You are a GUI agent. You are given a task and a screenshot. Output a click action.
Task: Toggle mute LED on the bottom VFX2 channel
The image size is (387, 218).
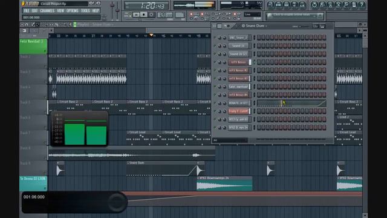[215, 128]
